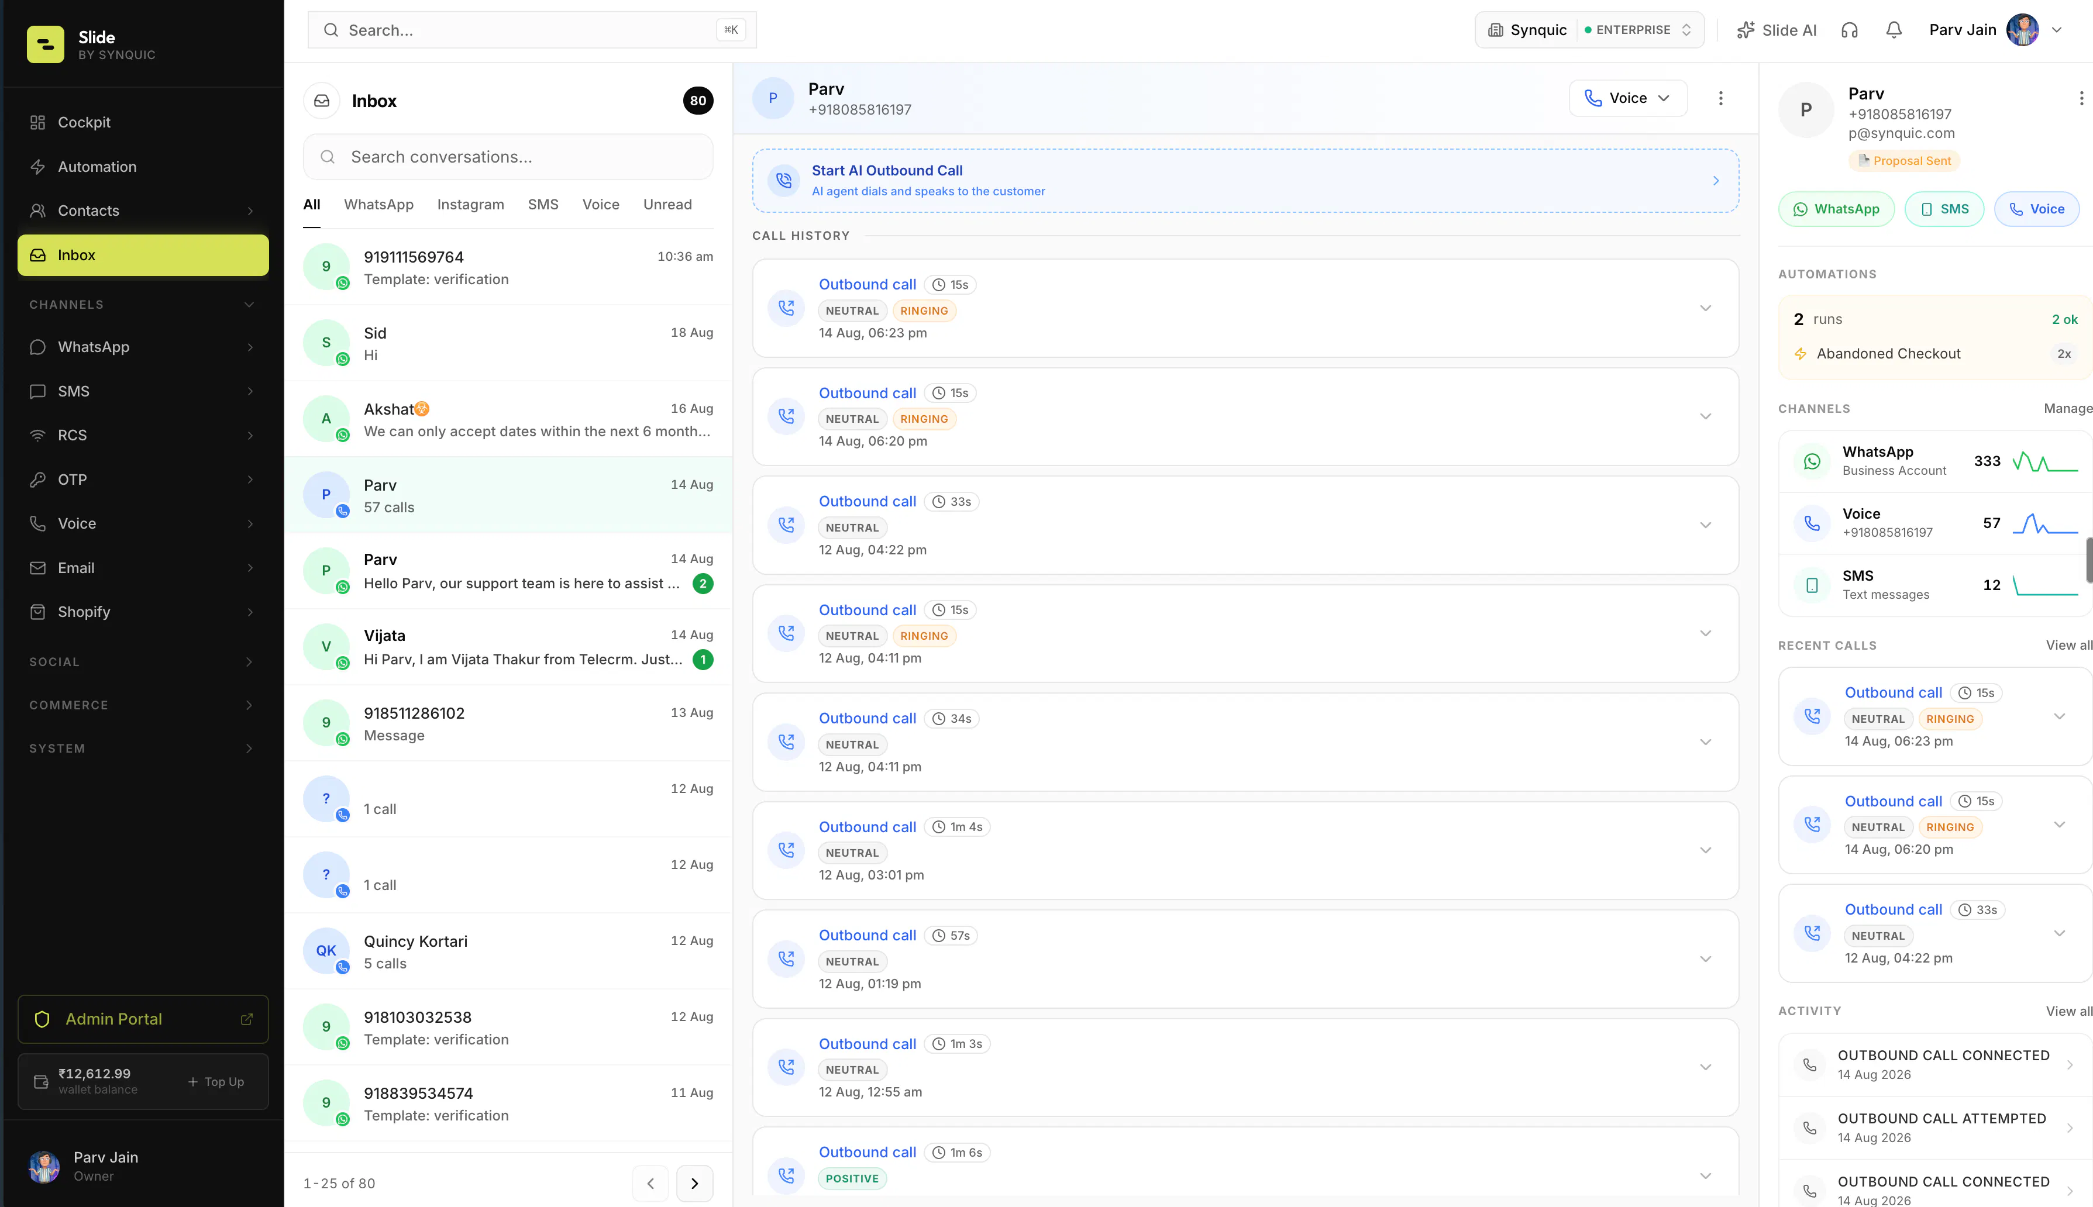Click the RCS signal icon in sidebar
The image size is (2093, 1207).
click(37, 435)
